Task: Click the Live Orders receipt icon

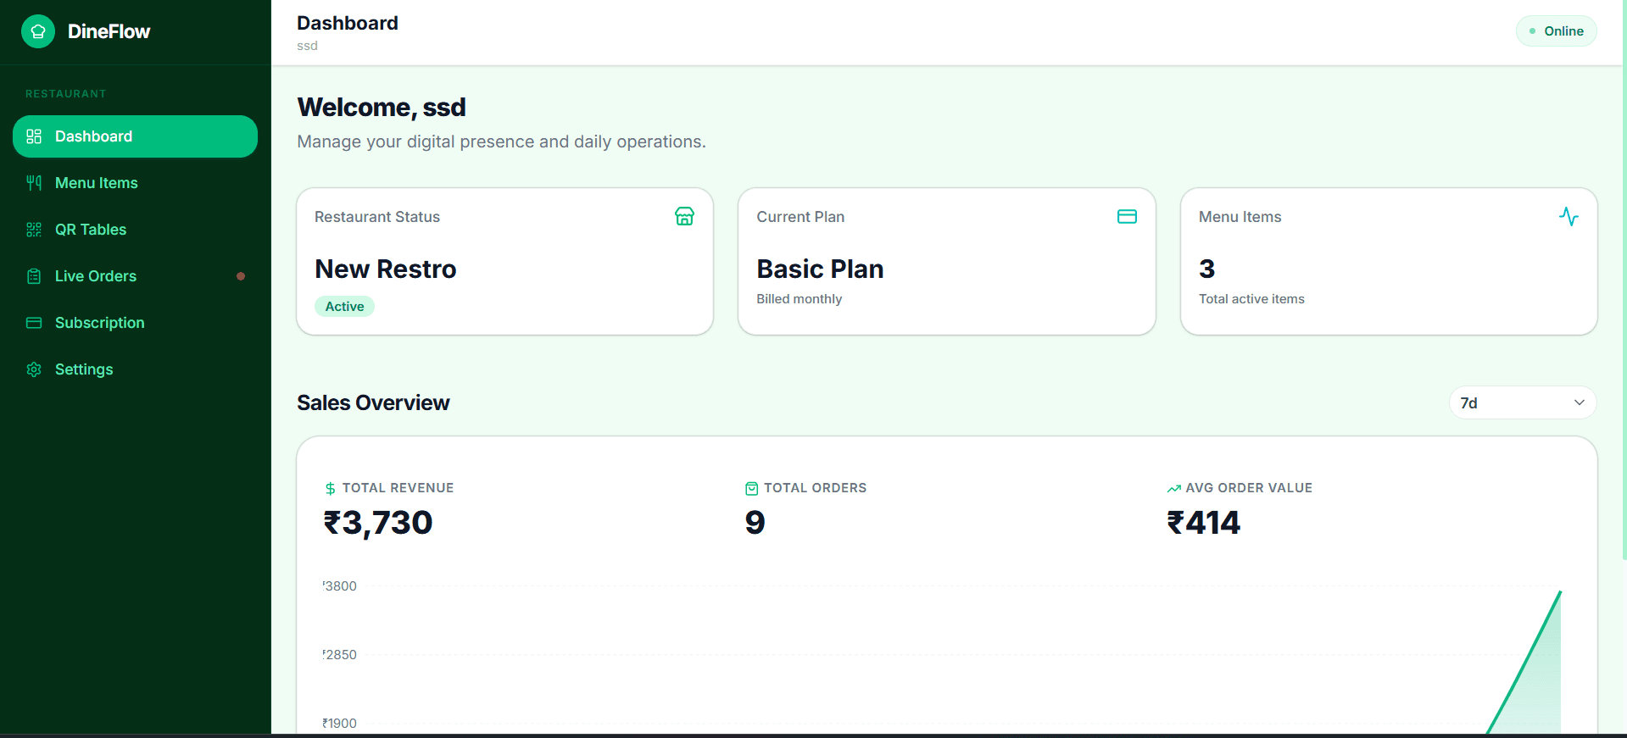Action: 33,275
